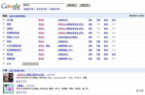Check the box for song 唯舞独尊

click(x=4, y=58)
